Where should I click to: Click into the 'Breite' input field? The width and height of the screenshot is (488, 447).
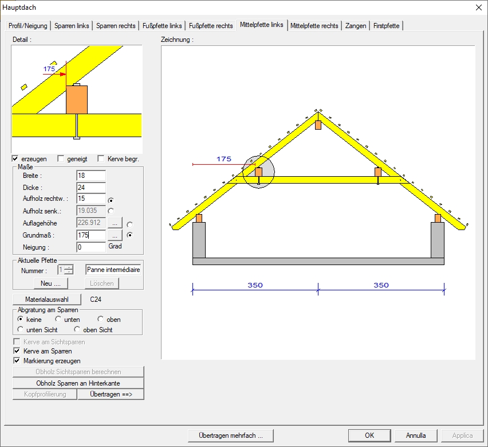(90, 176)
